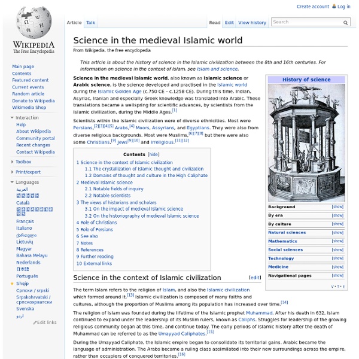
Task: Open Current events link
Action: pyautogui.click(x=28, y=87)
